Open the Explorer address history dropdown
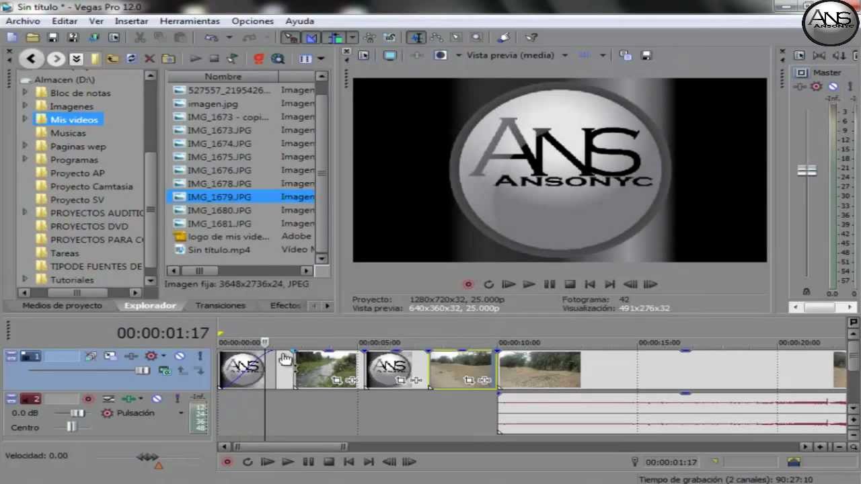The image size is (861, 484). point(77,59)
